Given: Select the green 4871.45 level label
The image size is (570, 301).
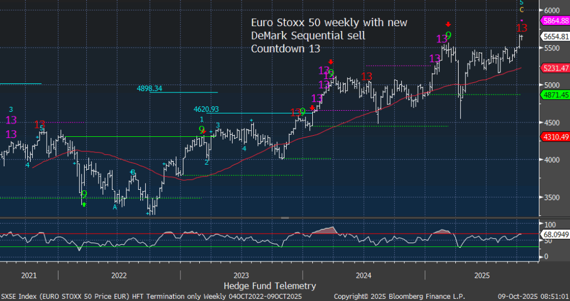Looking at the screenshot, I should click(554, 95).
